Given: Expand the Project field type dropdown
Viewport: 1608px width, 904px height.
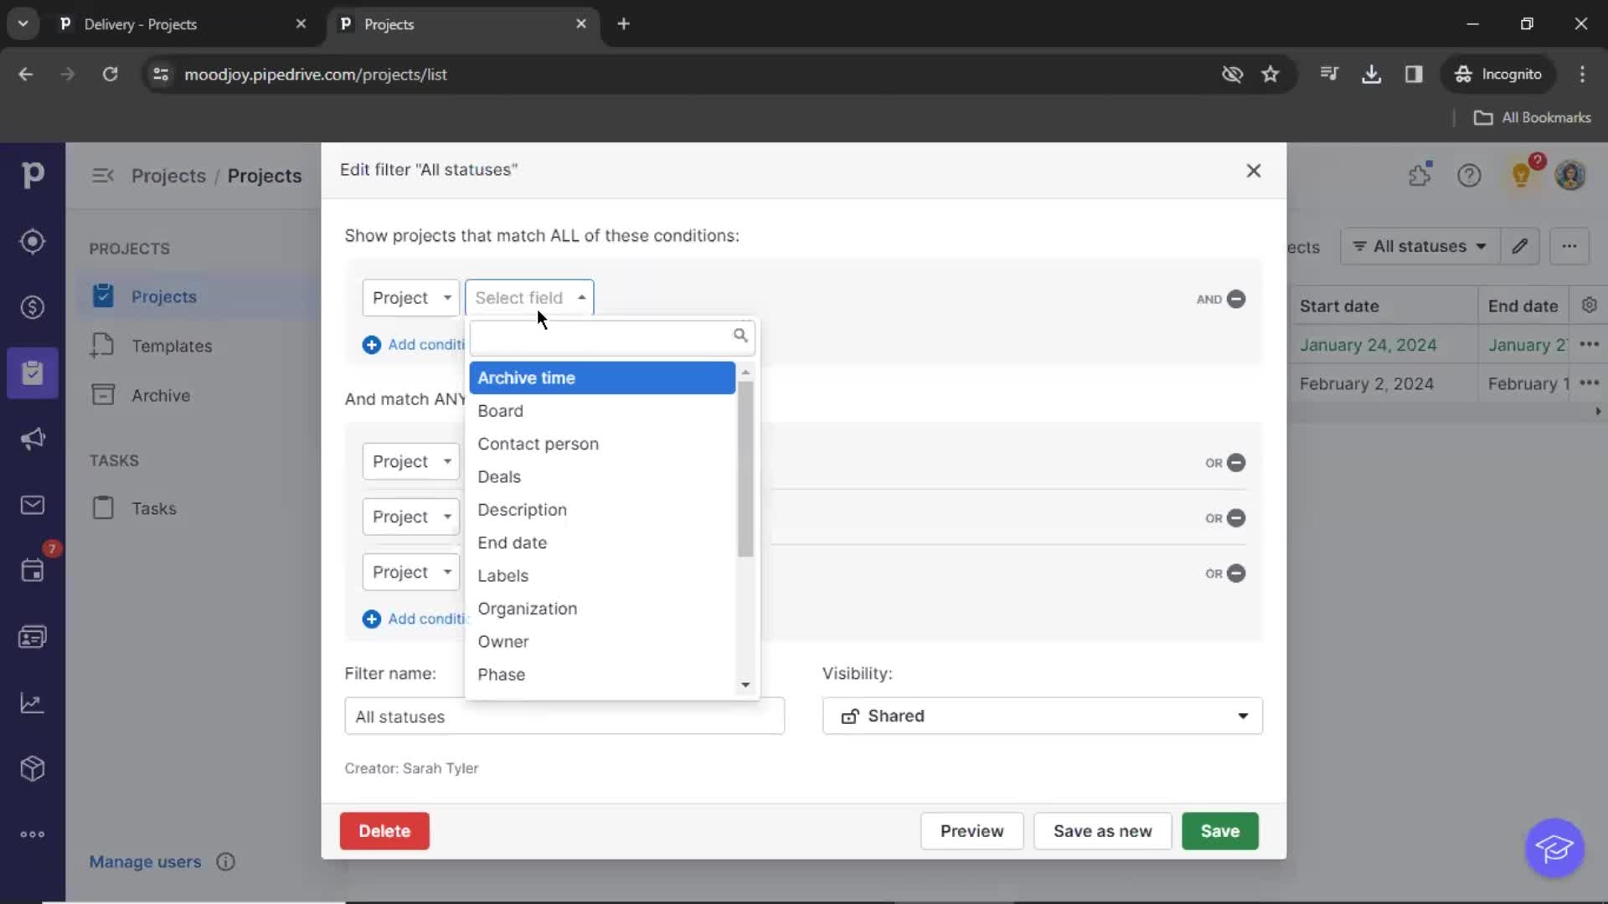Looking at the screenshot, I should [410, 298].
